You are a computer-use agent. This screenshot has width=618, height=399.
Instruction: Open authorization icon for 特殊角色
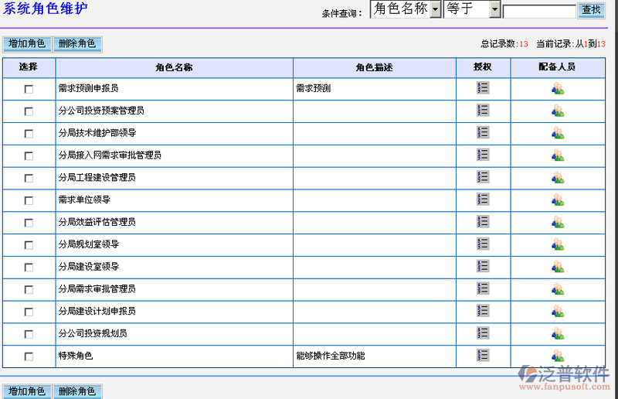483,356
